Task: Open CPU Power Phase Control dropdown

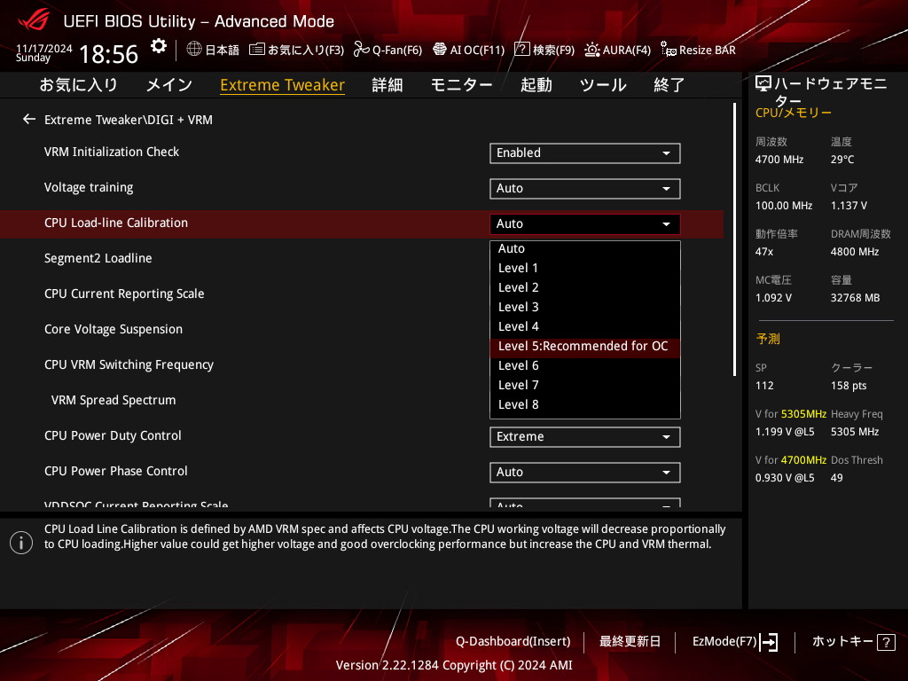Action: (585, 473)
